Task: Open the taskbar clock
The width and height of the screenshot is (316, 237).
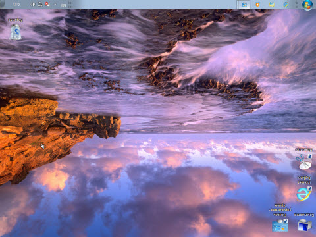Action: (16, 5)
